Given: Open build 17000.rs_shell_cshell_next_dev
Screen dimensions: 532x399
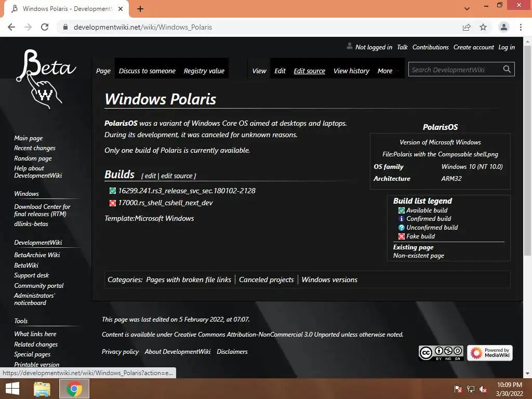Looking at the screenshot, I should pos(165,203).
